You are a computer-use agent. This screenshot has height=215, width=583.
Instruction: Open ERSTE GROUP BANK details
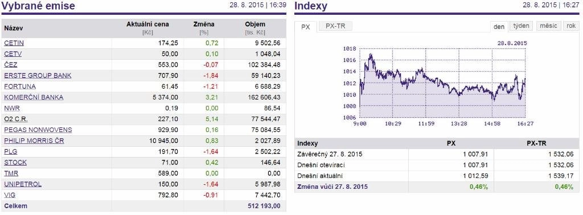pyautogui.click(x=38, y=76)
